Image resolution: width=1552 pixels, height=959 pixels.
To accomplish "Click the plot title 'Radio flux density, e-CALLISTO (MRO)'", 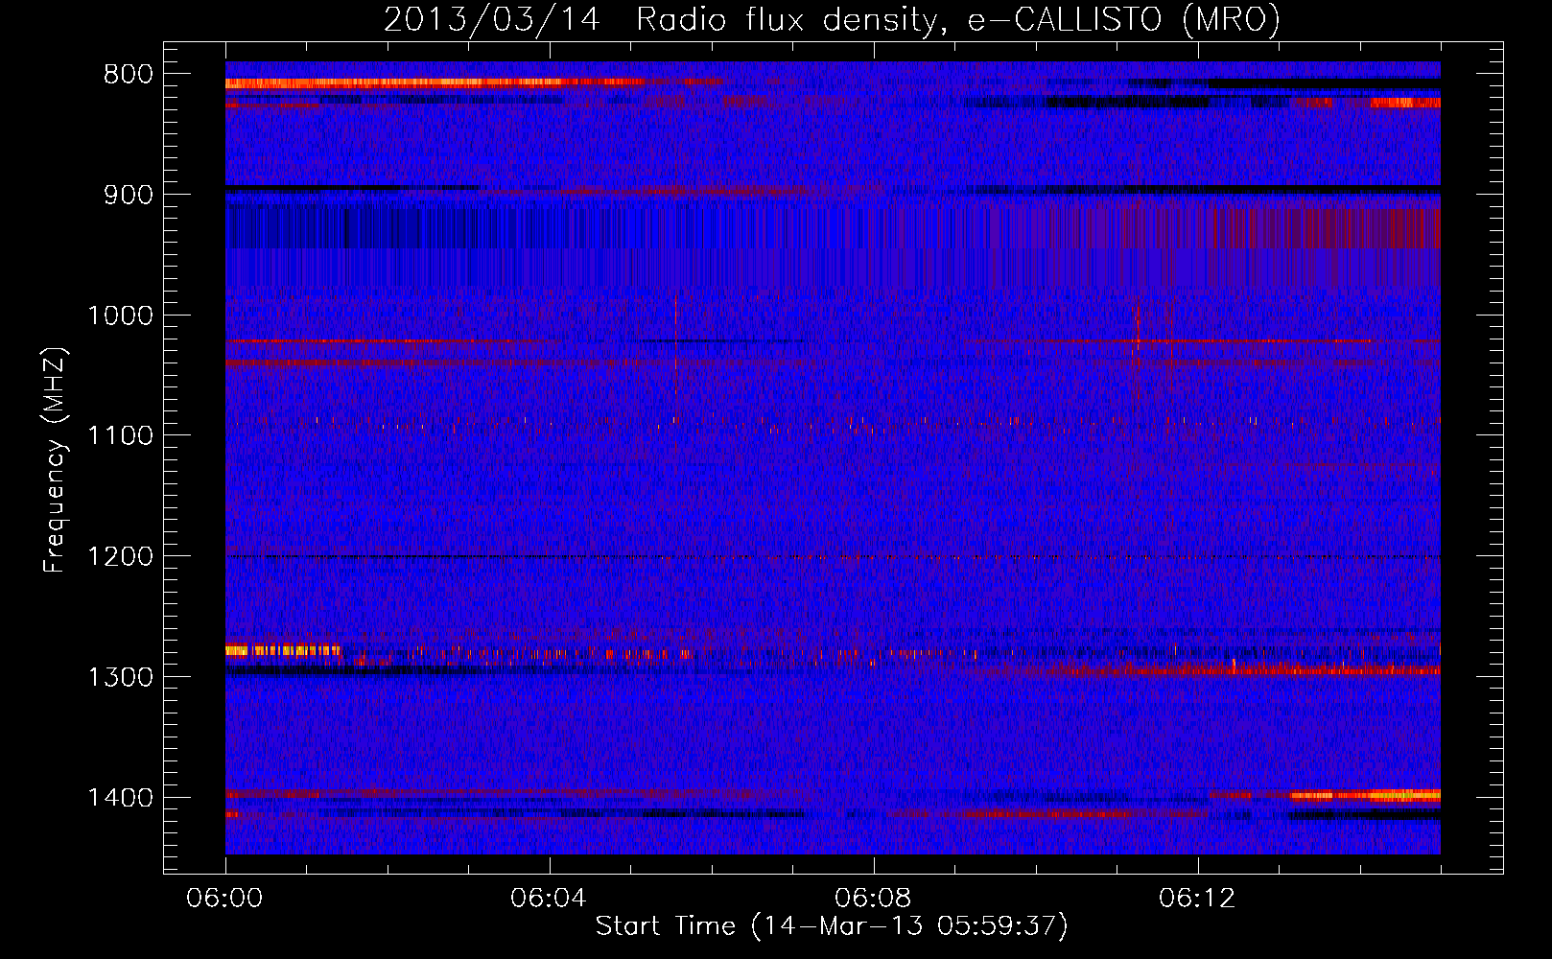I will click(958, 20).
